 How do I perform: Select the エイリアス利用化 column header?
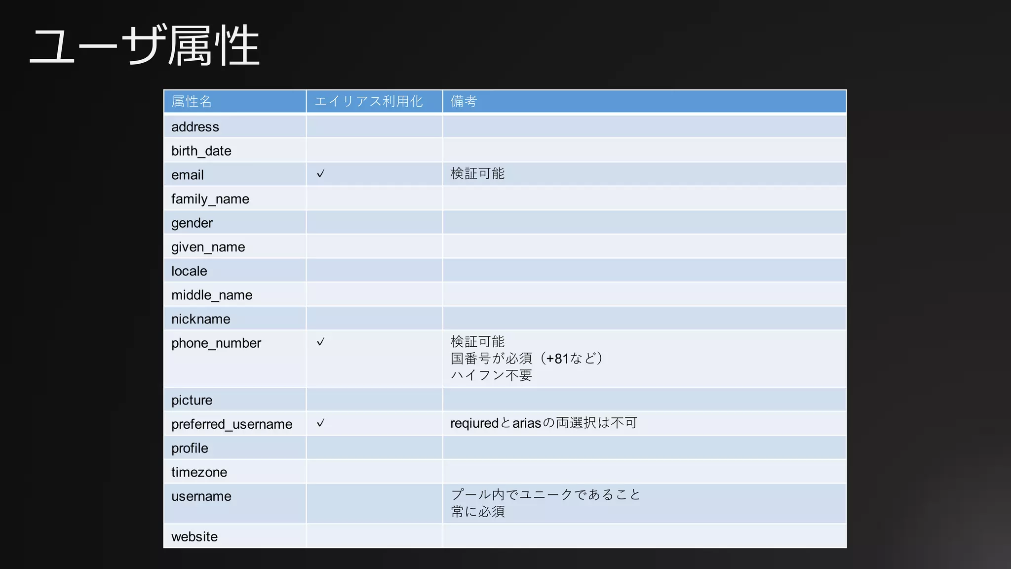374,101
